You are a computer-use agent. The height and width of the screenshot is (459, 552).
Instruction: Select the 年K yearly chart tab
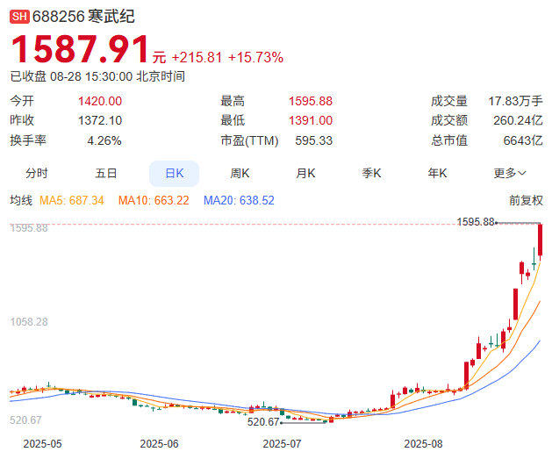click(437, 173)
